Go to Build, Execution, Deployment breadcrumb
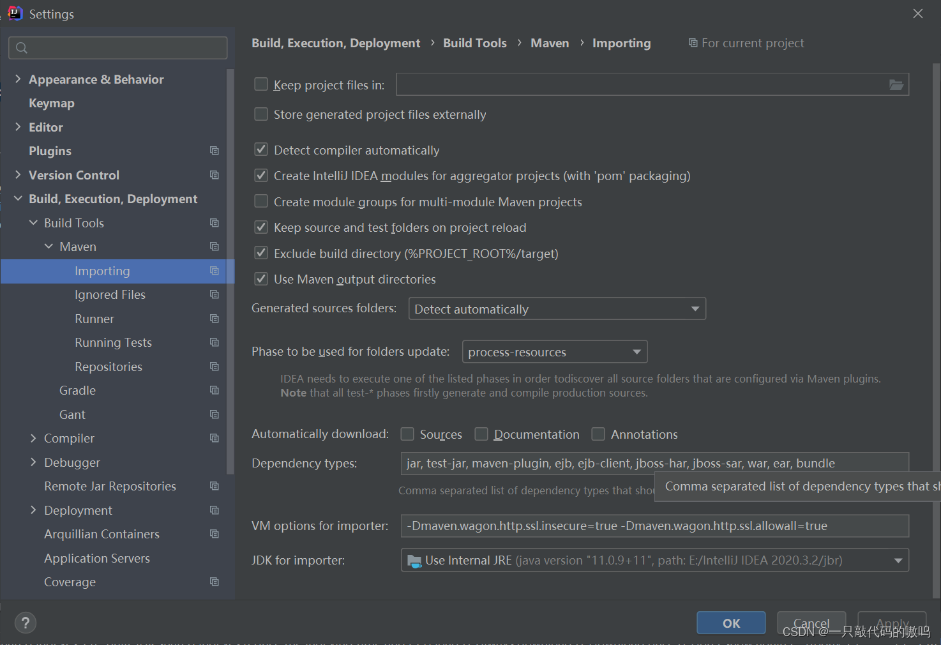941x645 pixels. (336, 43)
